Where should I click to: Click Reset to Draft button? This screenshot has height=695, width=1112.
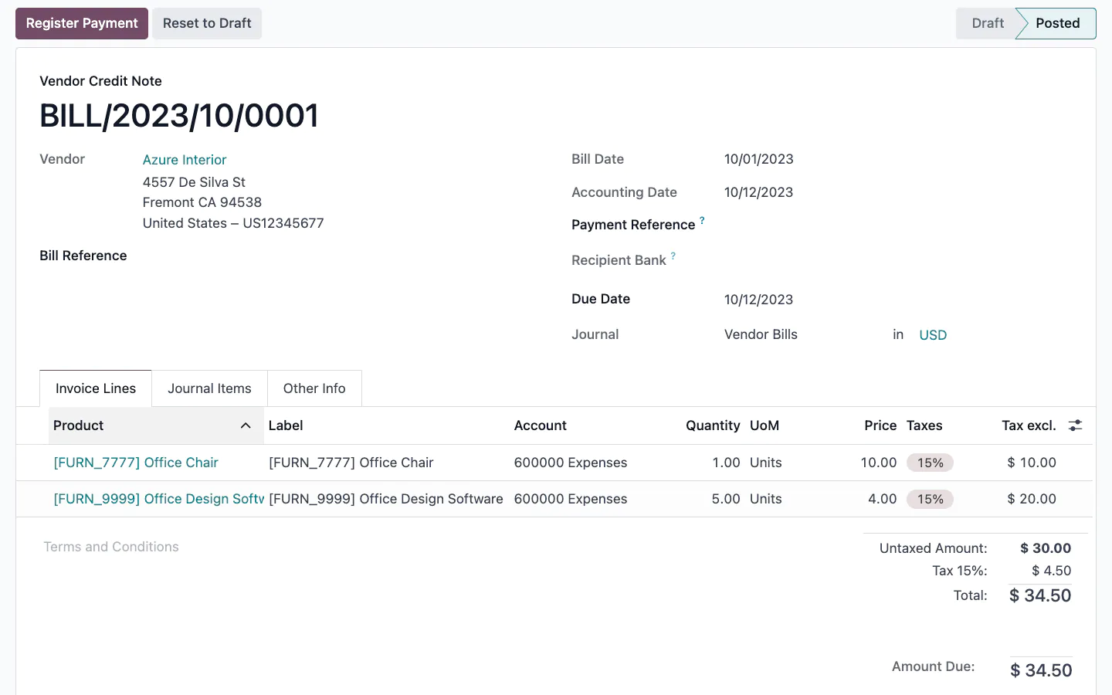(x=207, y=23)
